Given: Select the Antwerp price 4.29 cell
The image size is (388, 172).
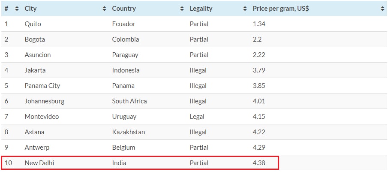Looking at the screenshot, I should click(259, 148).
